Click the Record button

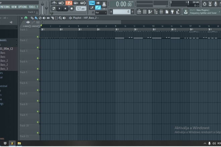(x=72, y=9)
